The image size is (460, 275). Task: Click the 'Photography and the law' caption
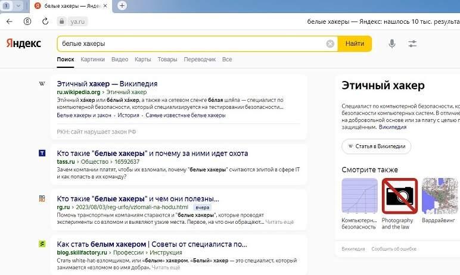pyautogui.click(x=397, y=223)
